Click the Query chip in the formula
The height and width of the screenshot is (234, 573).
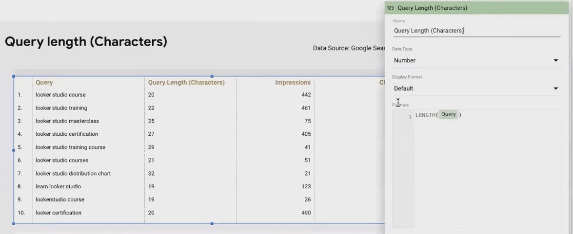point(448,114)
